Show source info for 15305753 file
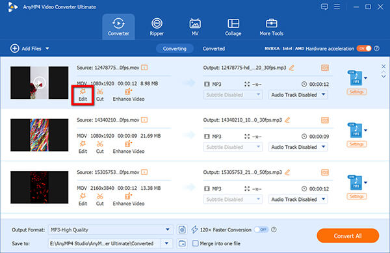The height and width of the screenshot is (253, 390). point(144,172)
